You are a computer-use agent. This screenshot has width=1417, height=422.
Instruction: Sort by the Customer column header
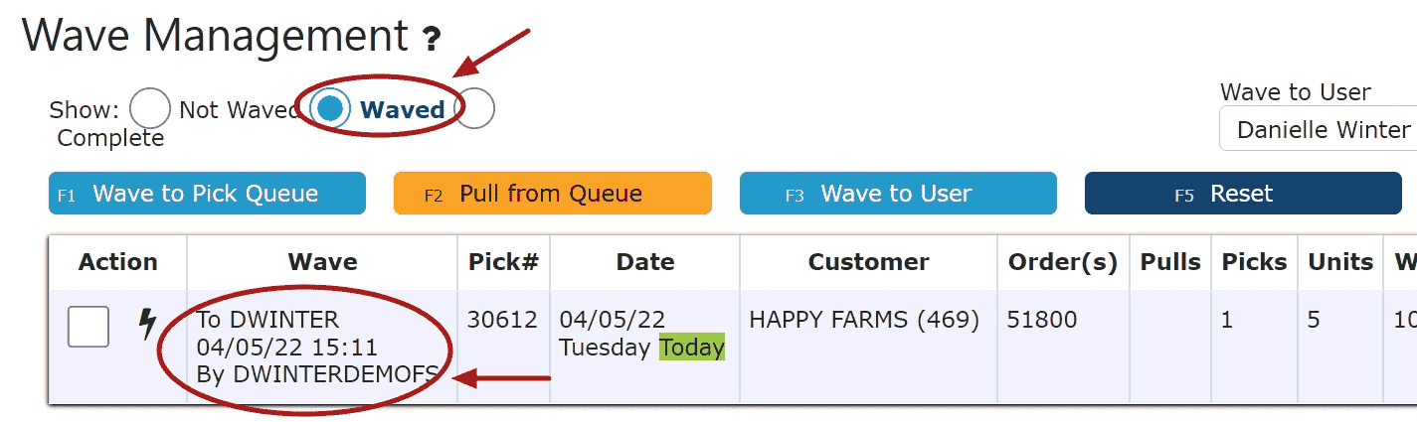pos(868,262)
